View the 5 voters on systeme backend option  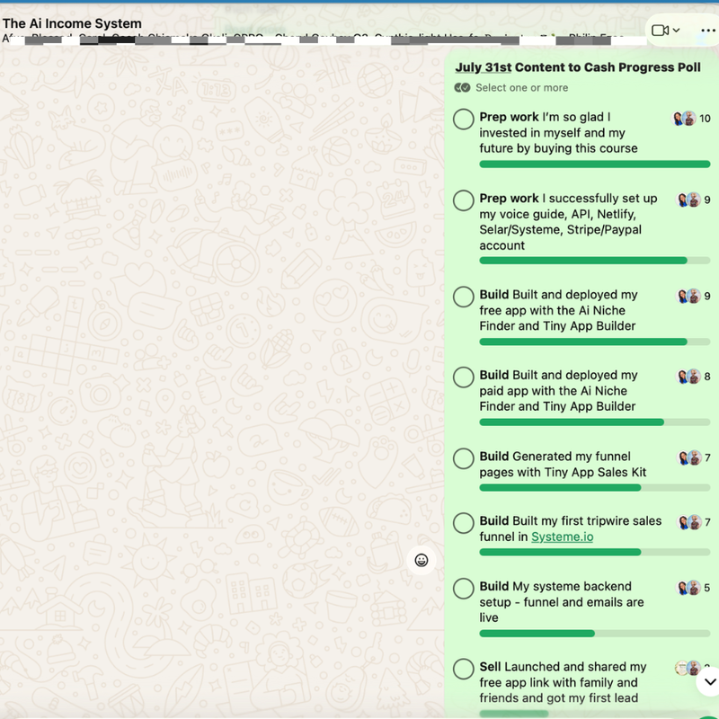(694, 588)
